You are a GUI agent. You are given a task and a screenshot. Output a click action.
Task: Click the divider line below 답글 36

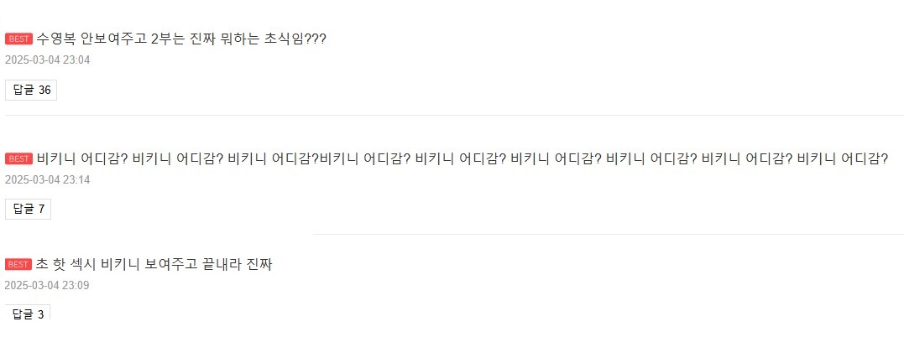coord(452,115)
